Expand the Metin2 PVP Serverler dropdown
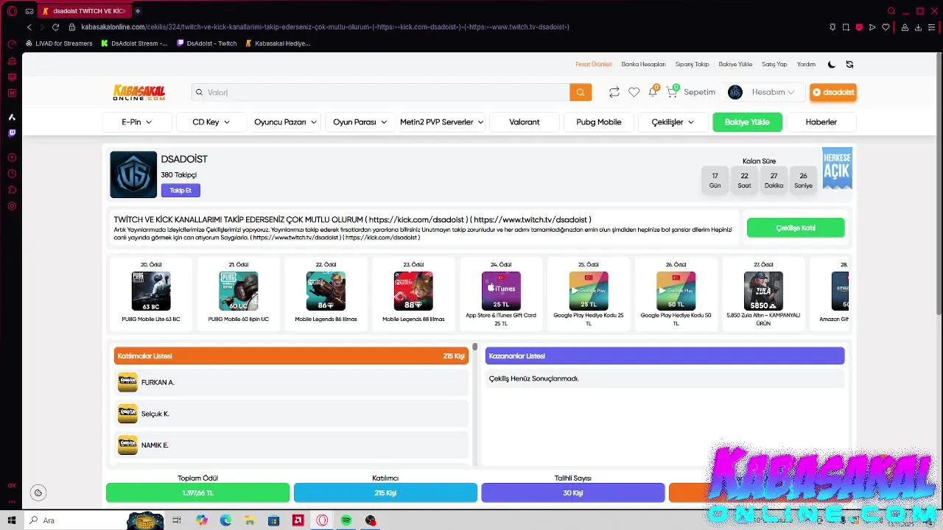 (x=441, y=122)
